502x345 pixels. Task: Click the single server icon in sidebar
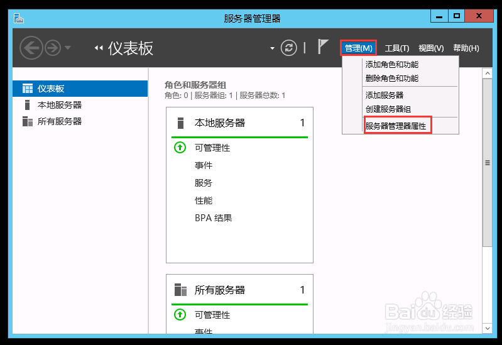27,105
